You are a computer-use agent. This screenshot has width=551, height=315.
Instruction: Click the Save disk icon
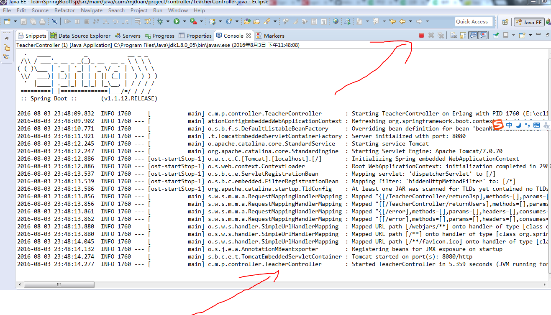pos(23,21)
